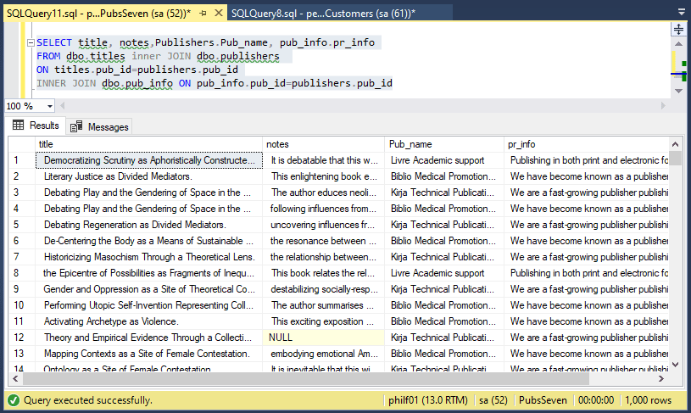Click the Results grid icon
The width and height of the screenshot is (691, 413).
click(x=18, y=126)
